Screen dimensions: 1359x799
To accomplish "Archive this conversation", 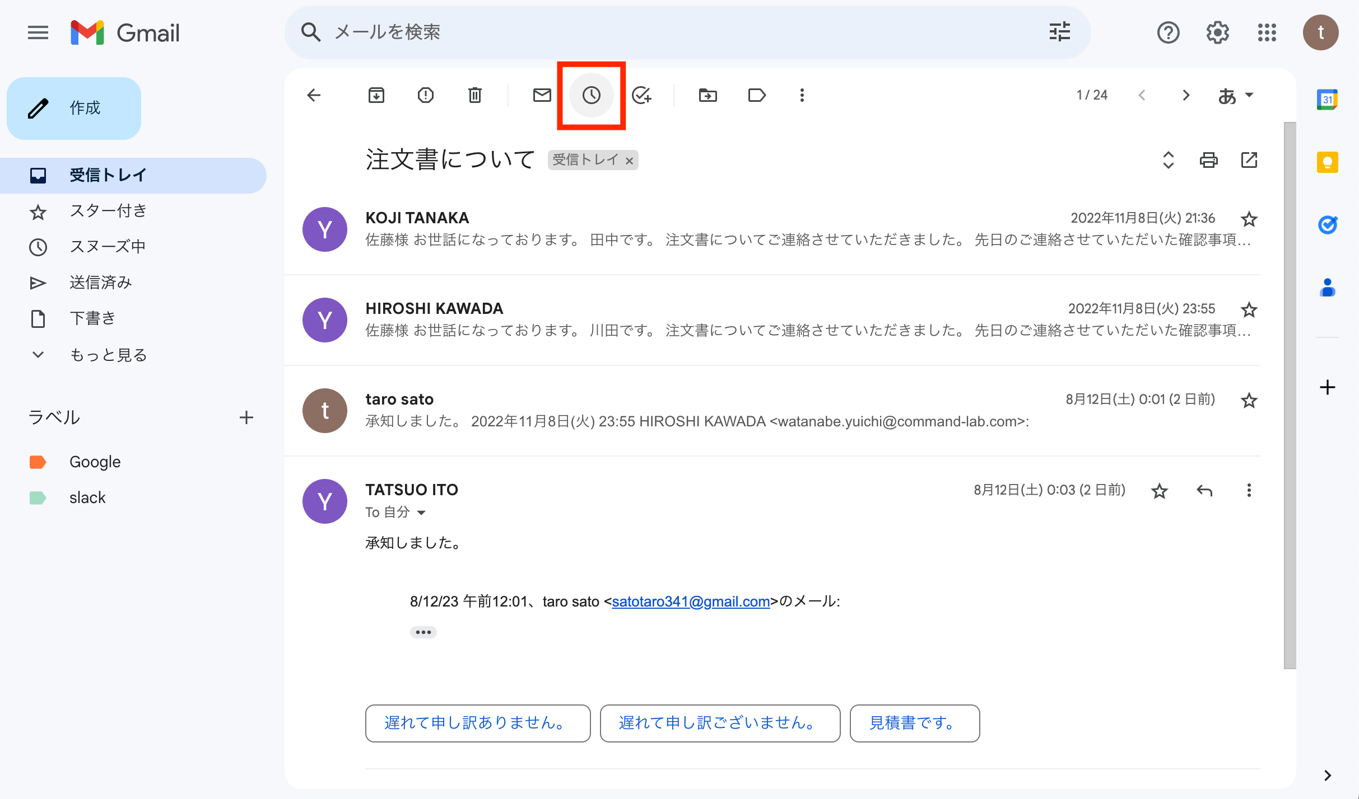I will (x=376, y=95).
